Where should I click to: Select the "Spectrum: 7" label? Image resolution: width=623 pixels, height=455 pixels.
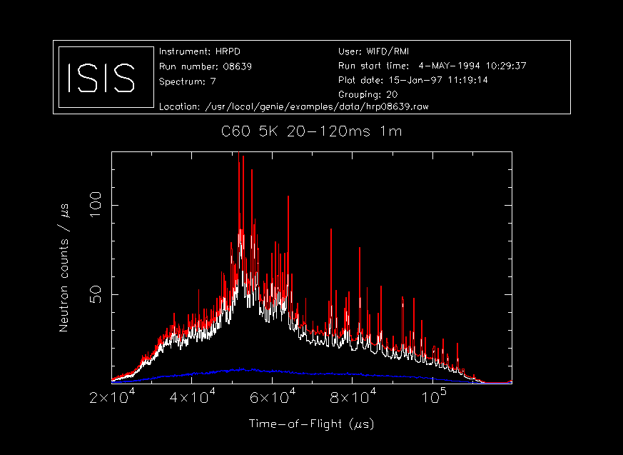coord(188,82)
